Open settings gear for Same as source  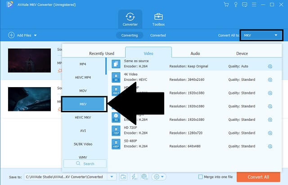(270, 66)
